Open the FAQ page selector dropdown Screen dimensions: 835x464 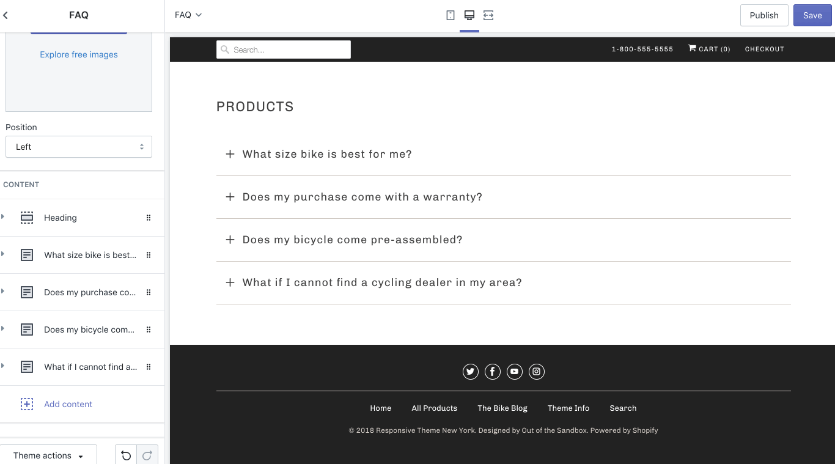tap(188, 15)
